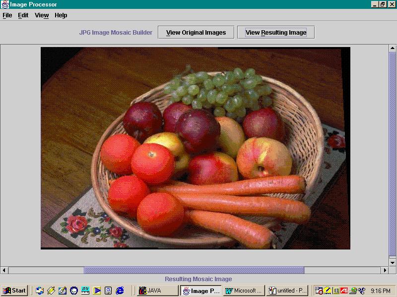This screenshot has width=397, height=297.
Task: Click the ICQ system tray icon
Action: [336, 291]
